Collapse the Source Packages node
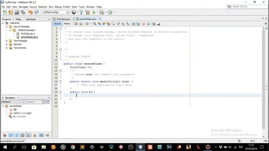Image resolution: width=269 pixels, height=151 pixels. 7,26
